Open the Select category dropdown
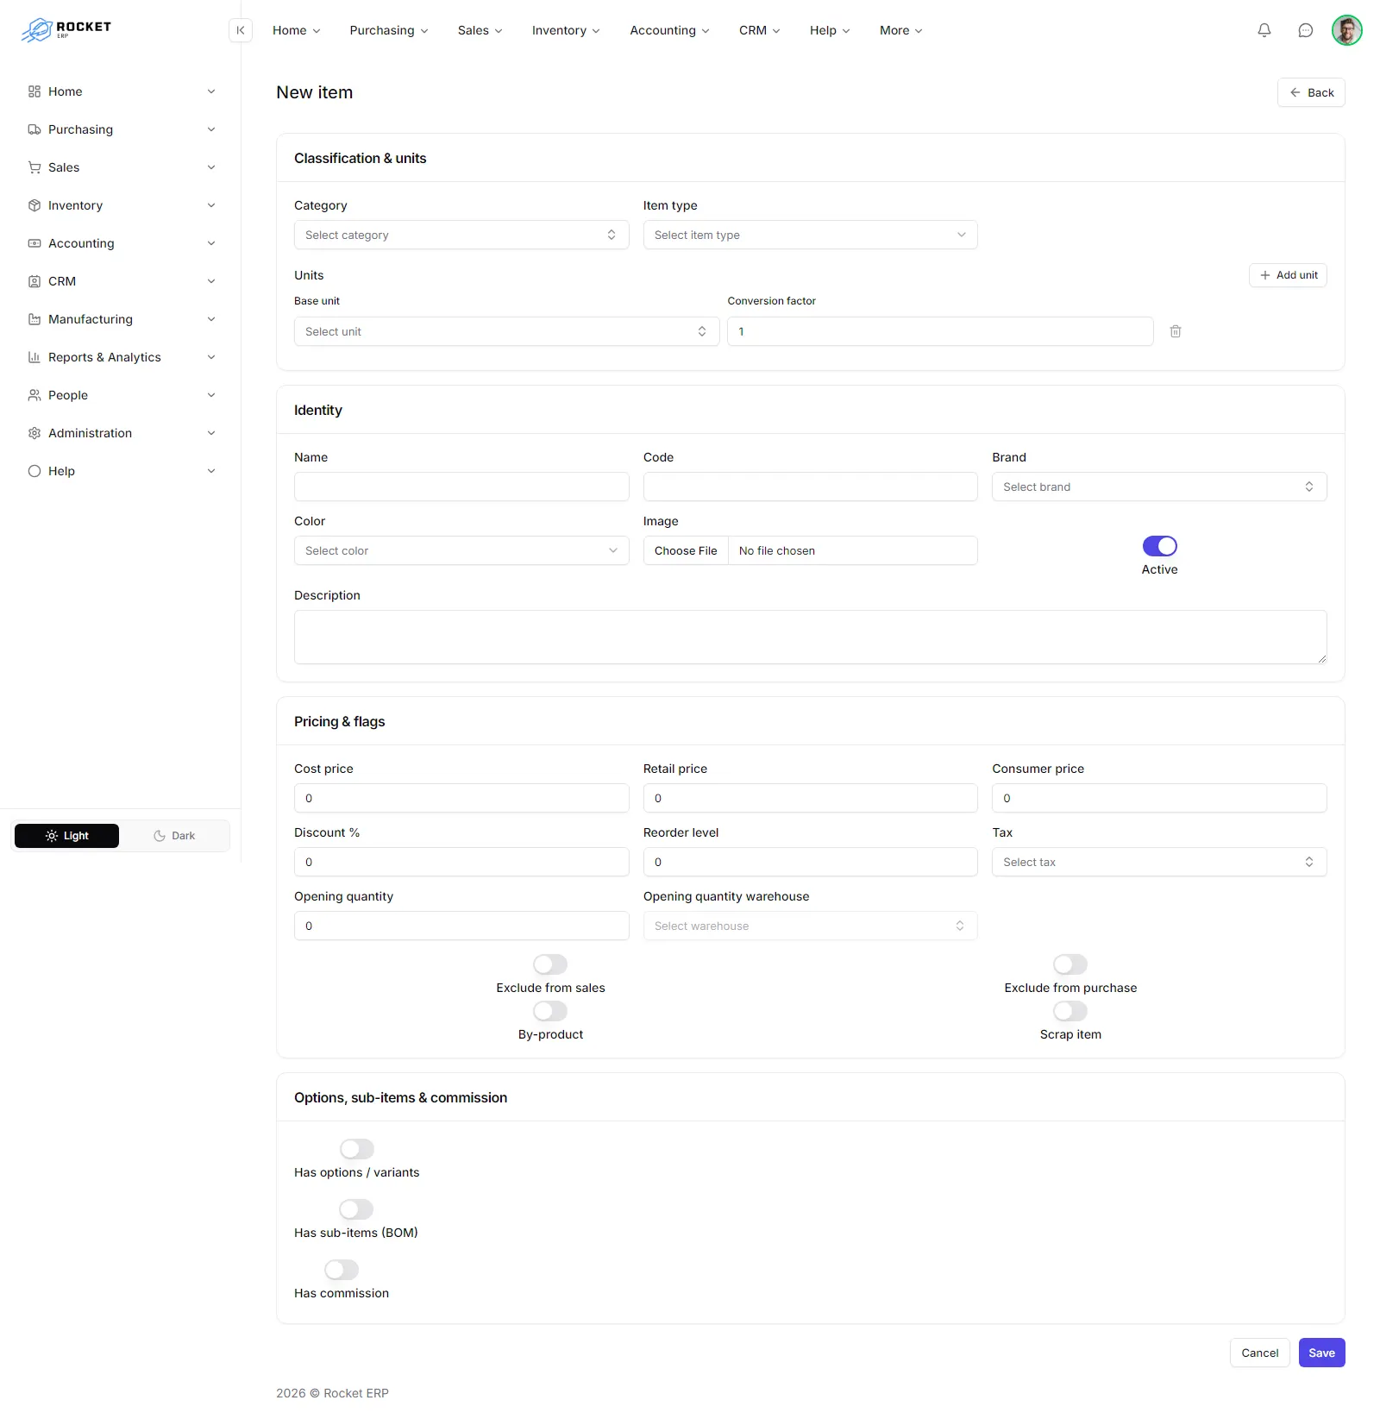 tap(461, 235)
